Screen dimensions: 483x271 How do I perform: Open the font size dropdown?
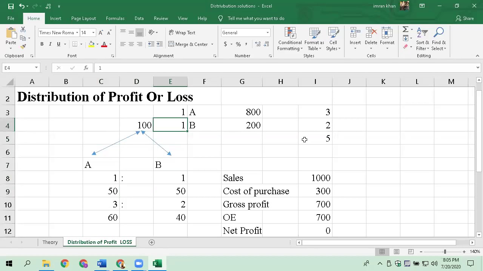click(x=93, y=33)
